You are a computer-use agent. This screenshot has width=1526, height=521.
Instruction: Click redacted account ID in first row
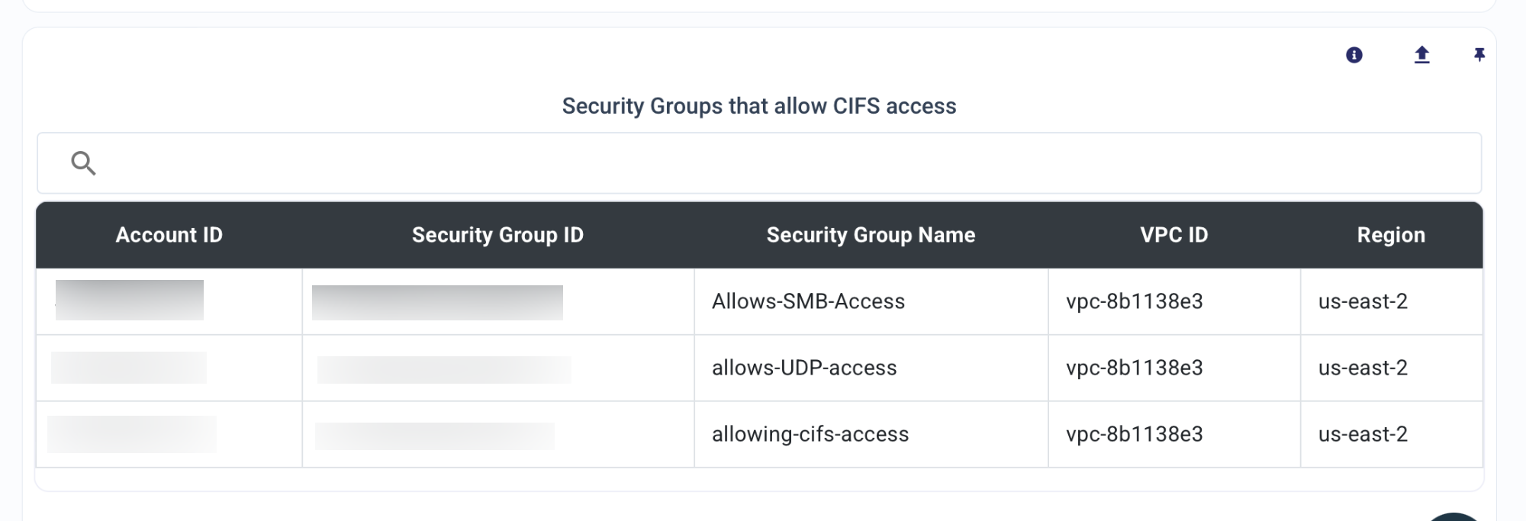pyautogui.click(x=130, y=300)
